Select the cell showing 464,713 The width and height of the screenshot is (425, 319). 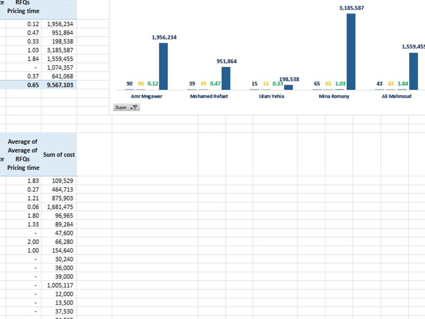(59, 189)
